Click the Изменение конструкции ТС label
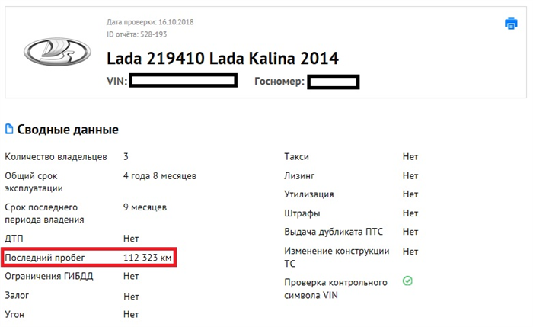Viewport: 533px width, 327px height. click(337, 257)
